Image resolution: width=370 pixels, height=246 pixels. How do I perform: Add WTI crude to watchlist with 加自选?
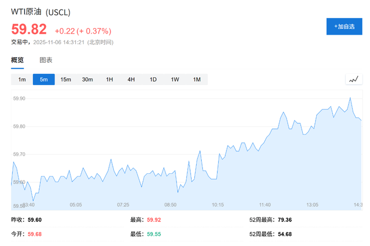coord(344,26)
